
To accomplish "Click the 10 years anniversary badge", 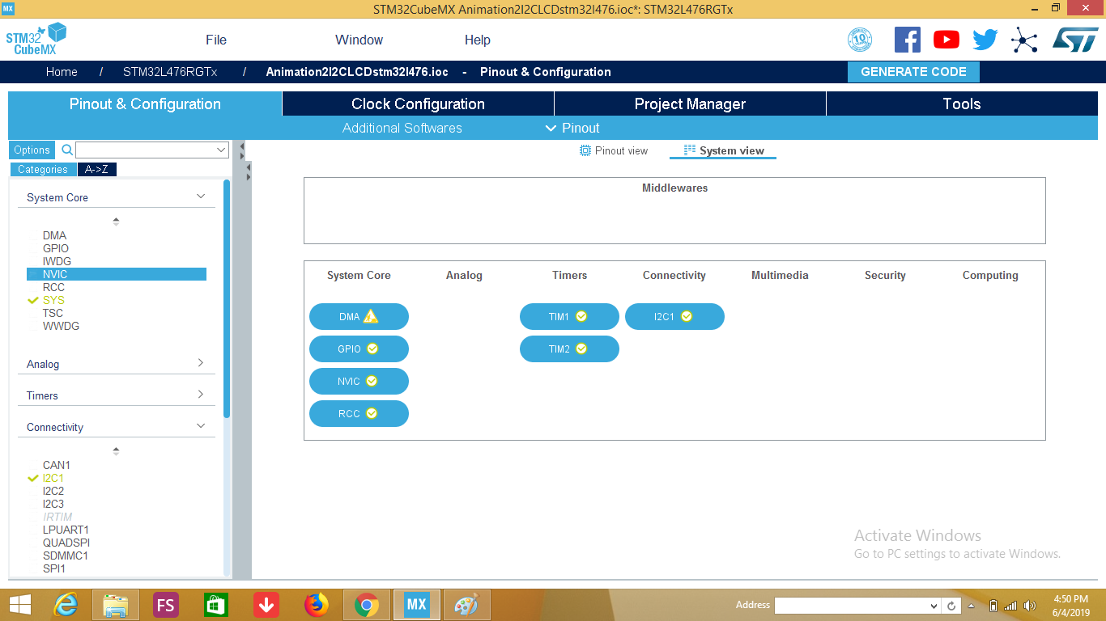I will [x=859, y=40].
